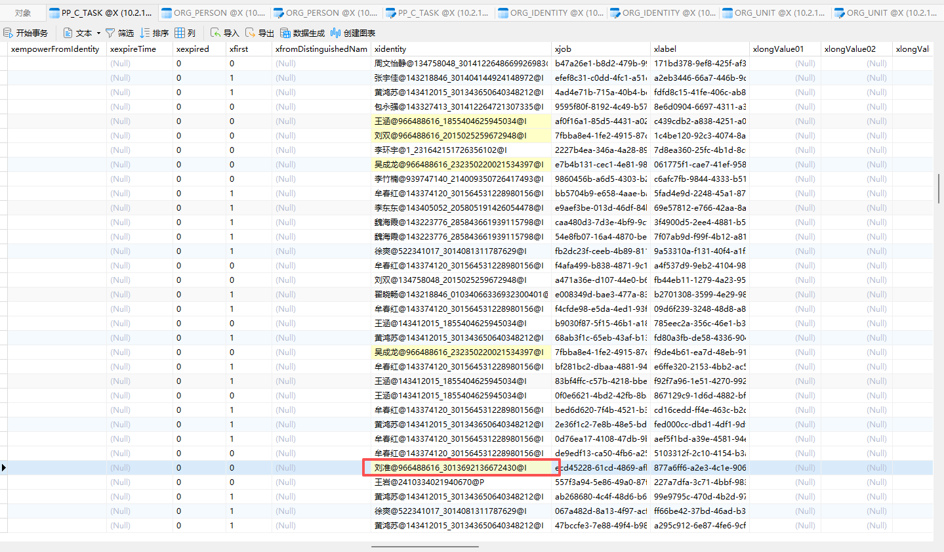This screenshot has width=944, height=552.
Task: Click the xempowerFromIdentity column header
Action: (x=57, y=49)
